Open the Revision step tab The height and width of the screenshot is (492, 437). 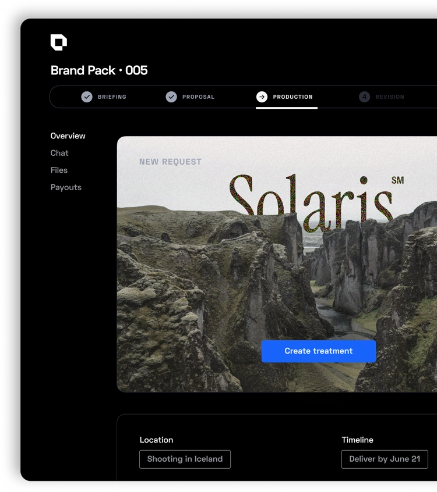tap(382, 97)
